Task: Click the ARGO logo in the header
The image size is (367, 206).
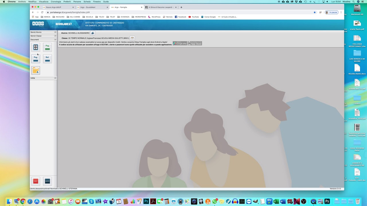Action: [x=38, y=24]
